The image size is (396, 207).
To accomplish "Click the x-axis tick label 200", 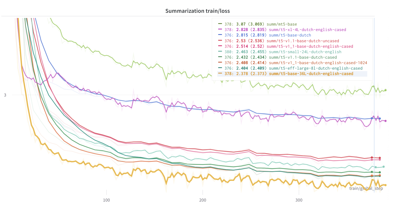I will click(x=202, y=200).
